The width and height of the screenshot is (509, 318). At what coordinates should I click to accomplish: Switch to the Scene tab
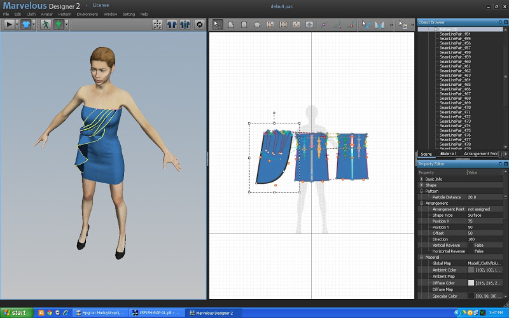click(x=426, y=154)
